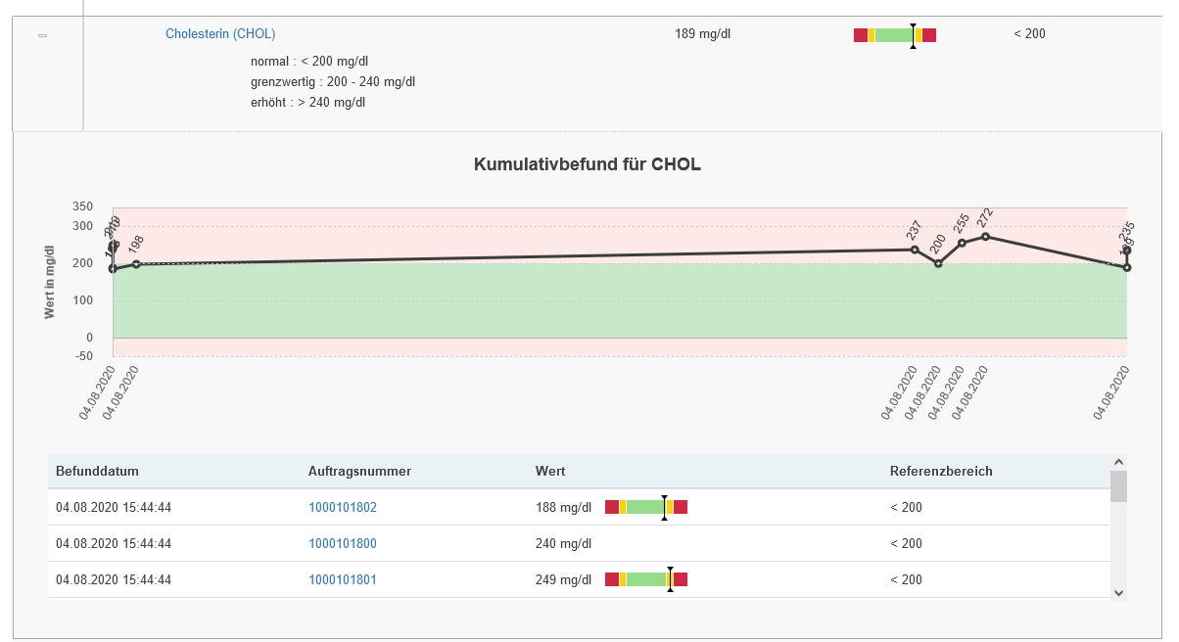1179x642 pixels.
Task: Collapse the Cholesterin row with the minus icon
Action: (42, 35)
